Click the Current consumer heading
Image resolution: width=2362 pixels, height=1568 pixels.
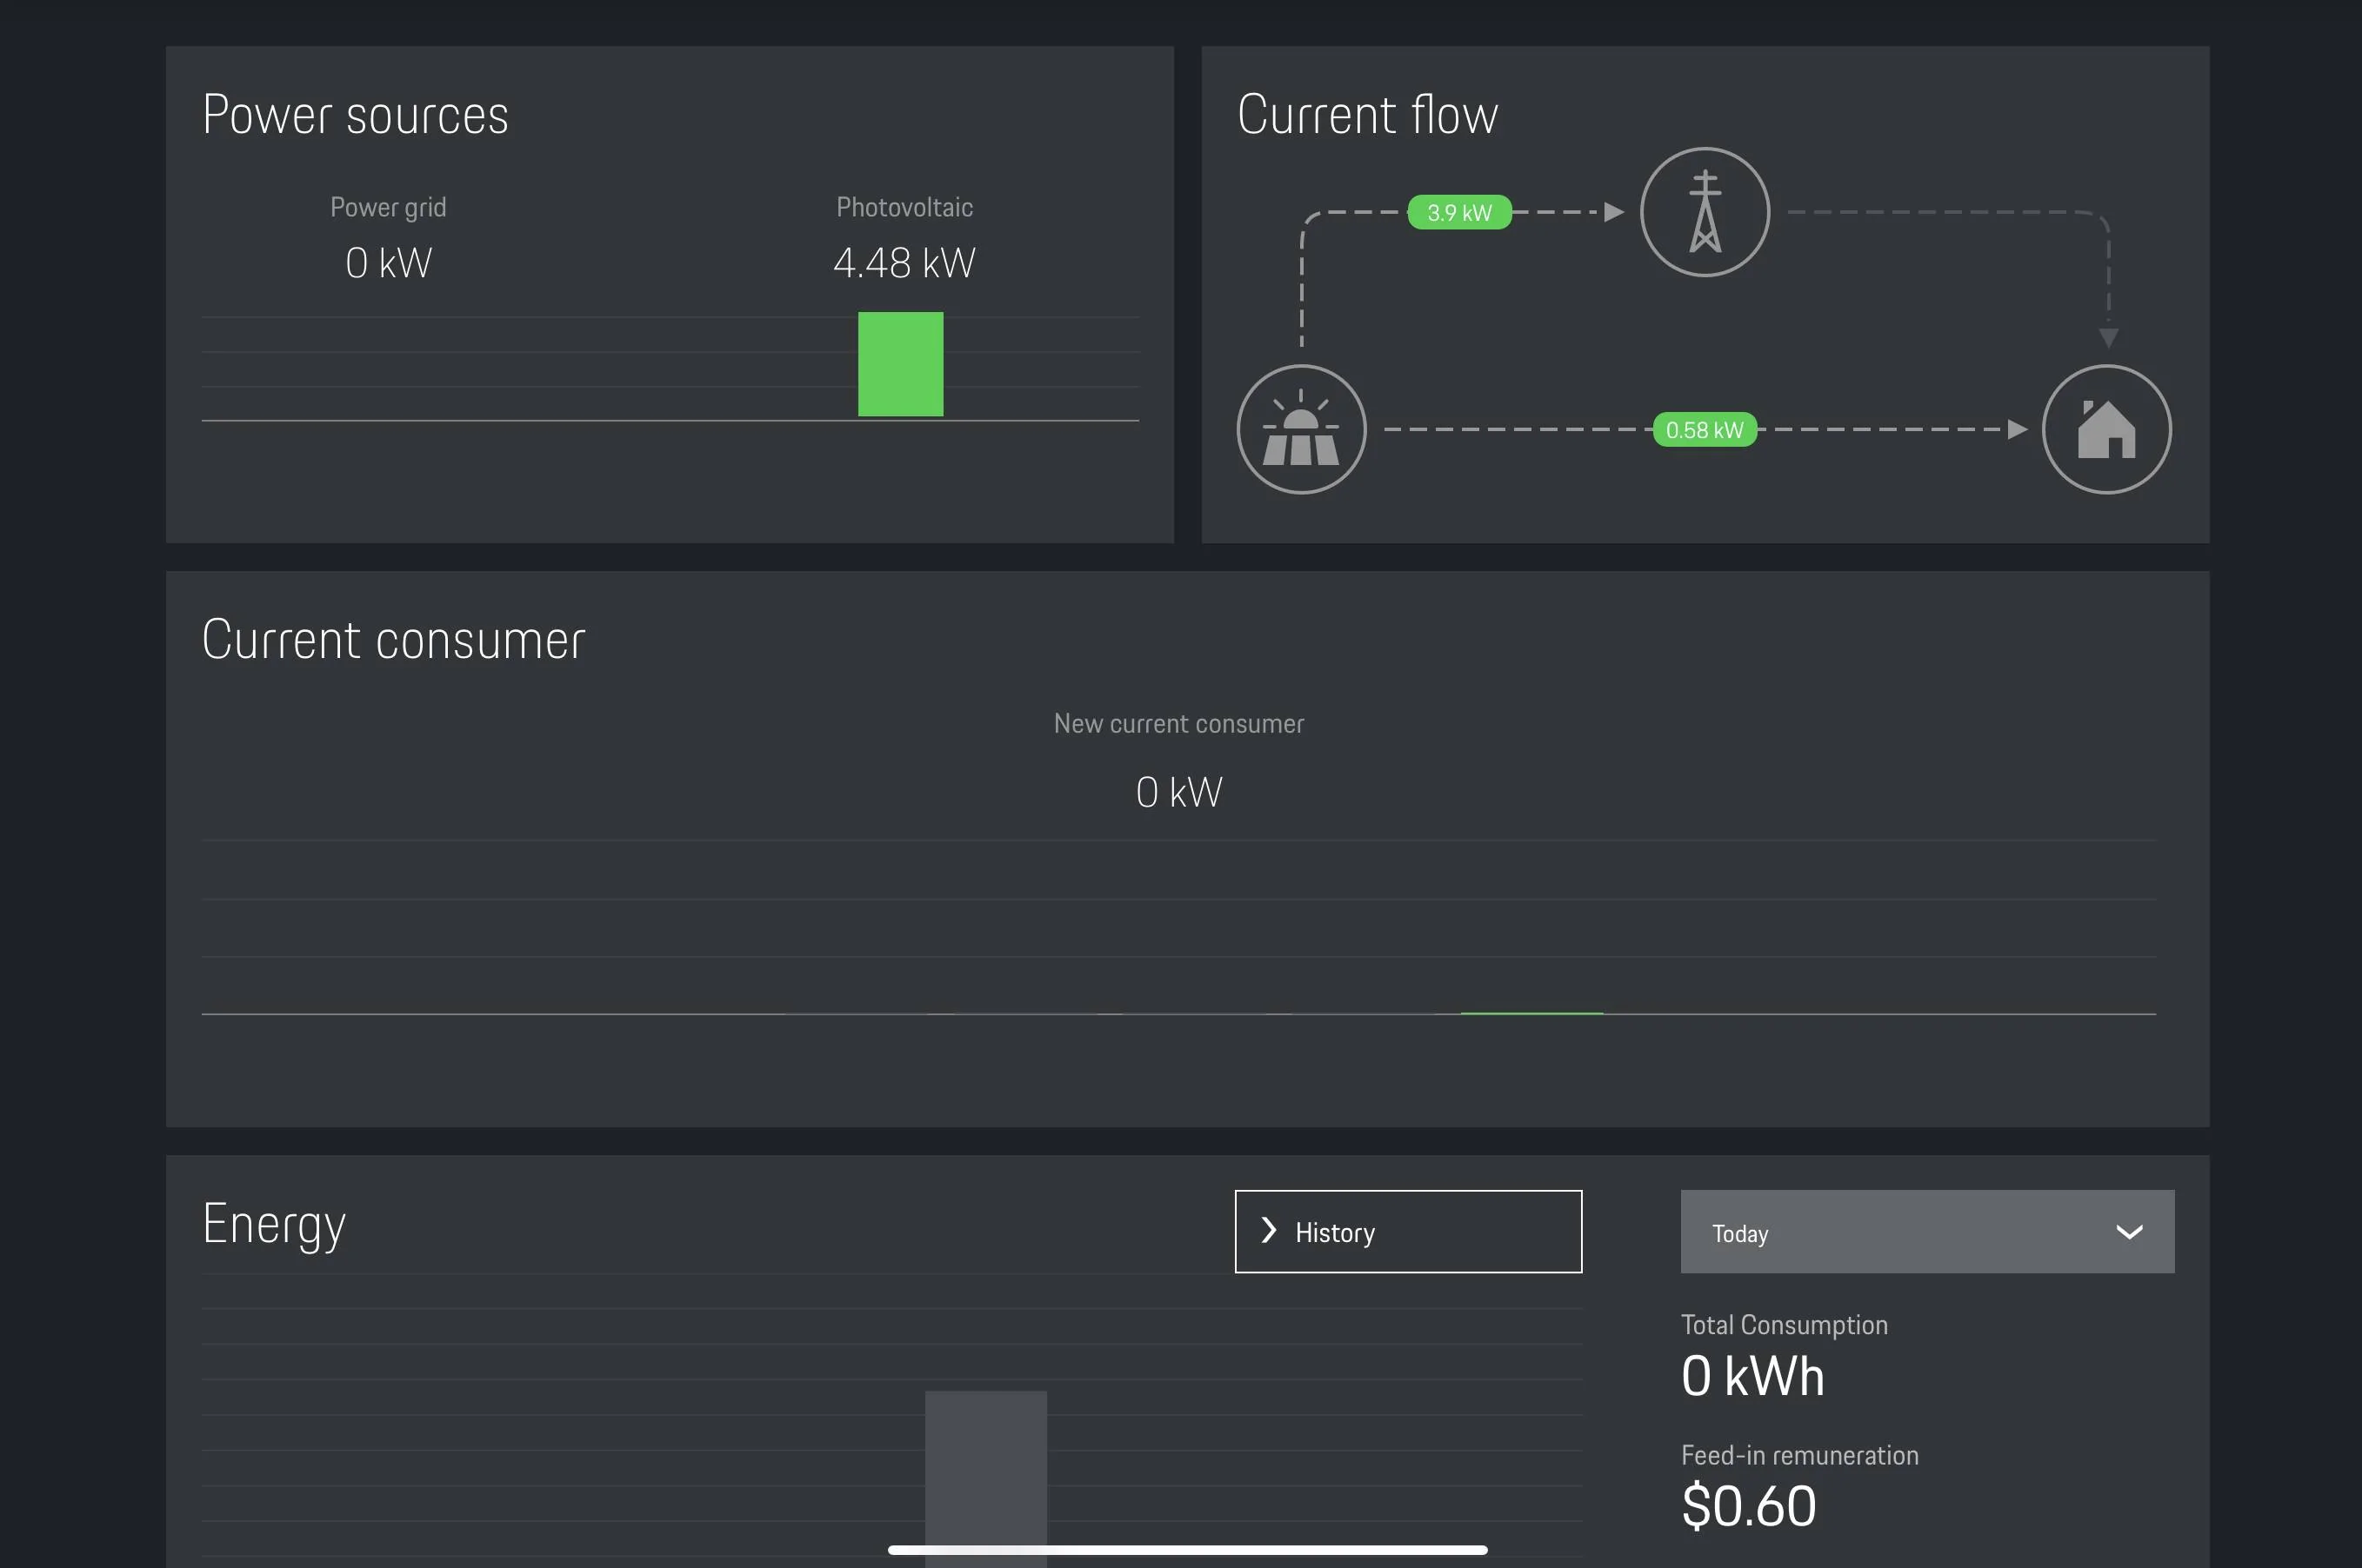tap(393, 639)
